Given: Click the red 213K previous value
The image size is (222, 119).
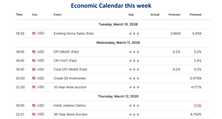Looking at the screenshot, I should (197, 106).
